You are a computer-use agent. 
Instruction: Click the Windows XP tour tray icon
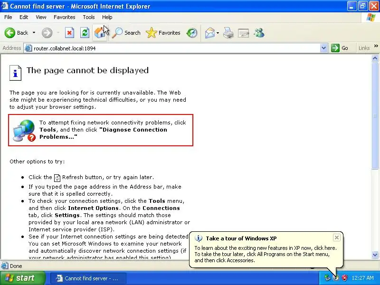tap(336, 278)
